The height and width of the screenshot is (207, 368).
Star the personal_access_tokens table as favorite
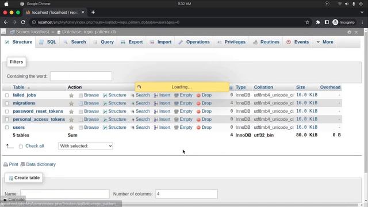tap(71, 120)
